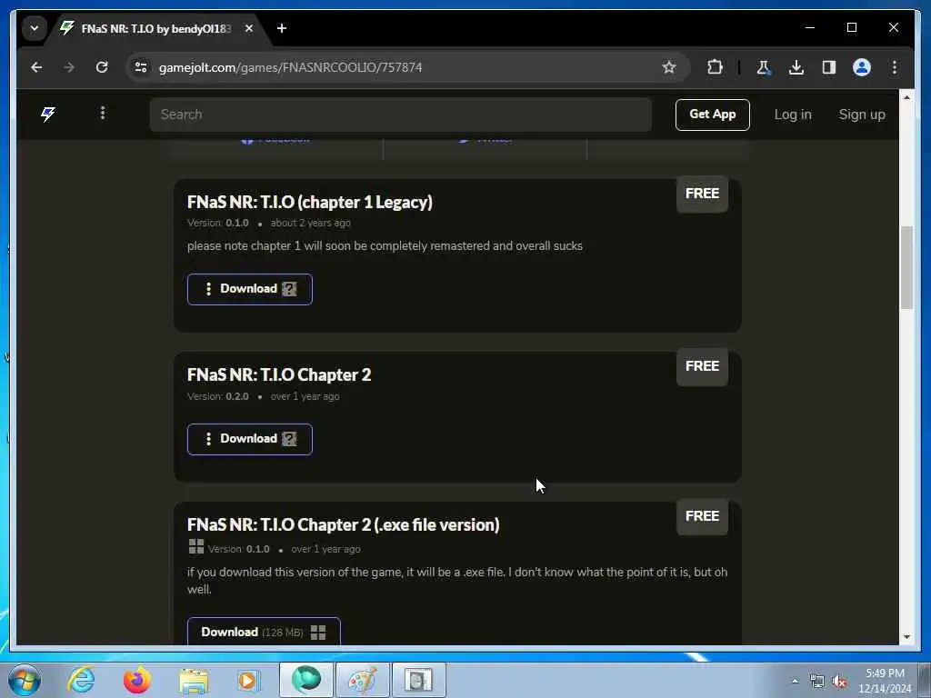
Task: Launch Internet Explorer from taskbar
Action: 81,680
